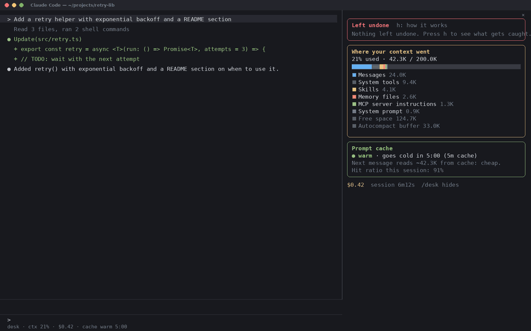The image size is (531, 331).
Task: Click 'goes cold in 5:00 (5m cache)' text
Action: (429, 156)
